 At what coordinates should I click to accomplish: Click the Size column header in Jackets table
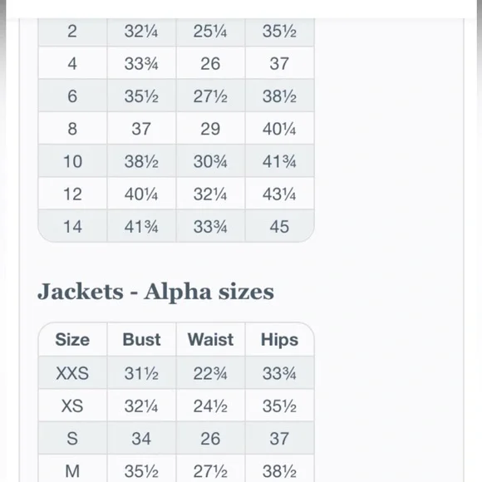[x=72, y=339]
